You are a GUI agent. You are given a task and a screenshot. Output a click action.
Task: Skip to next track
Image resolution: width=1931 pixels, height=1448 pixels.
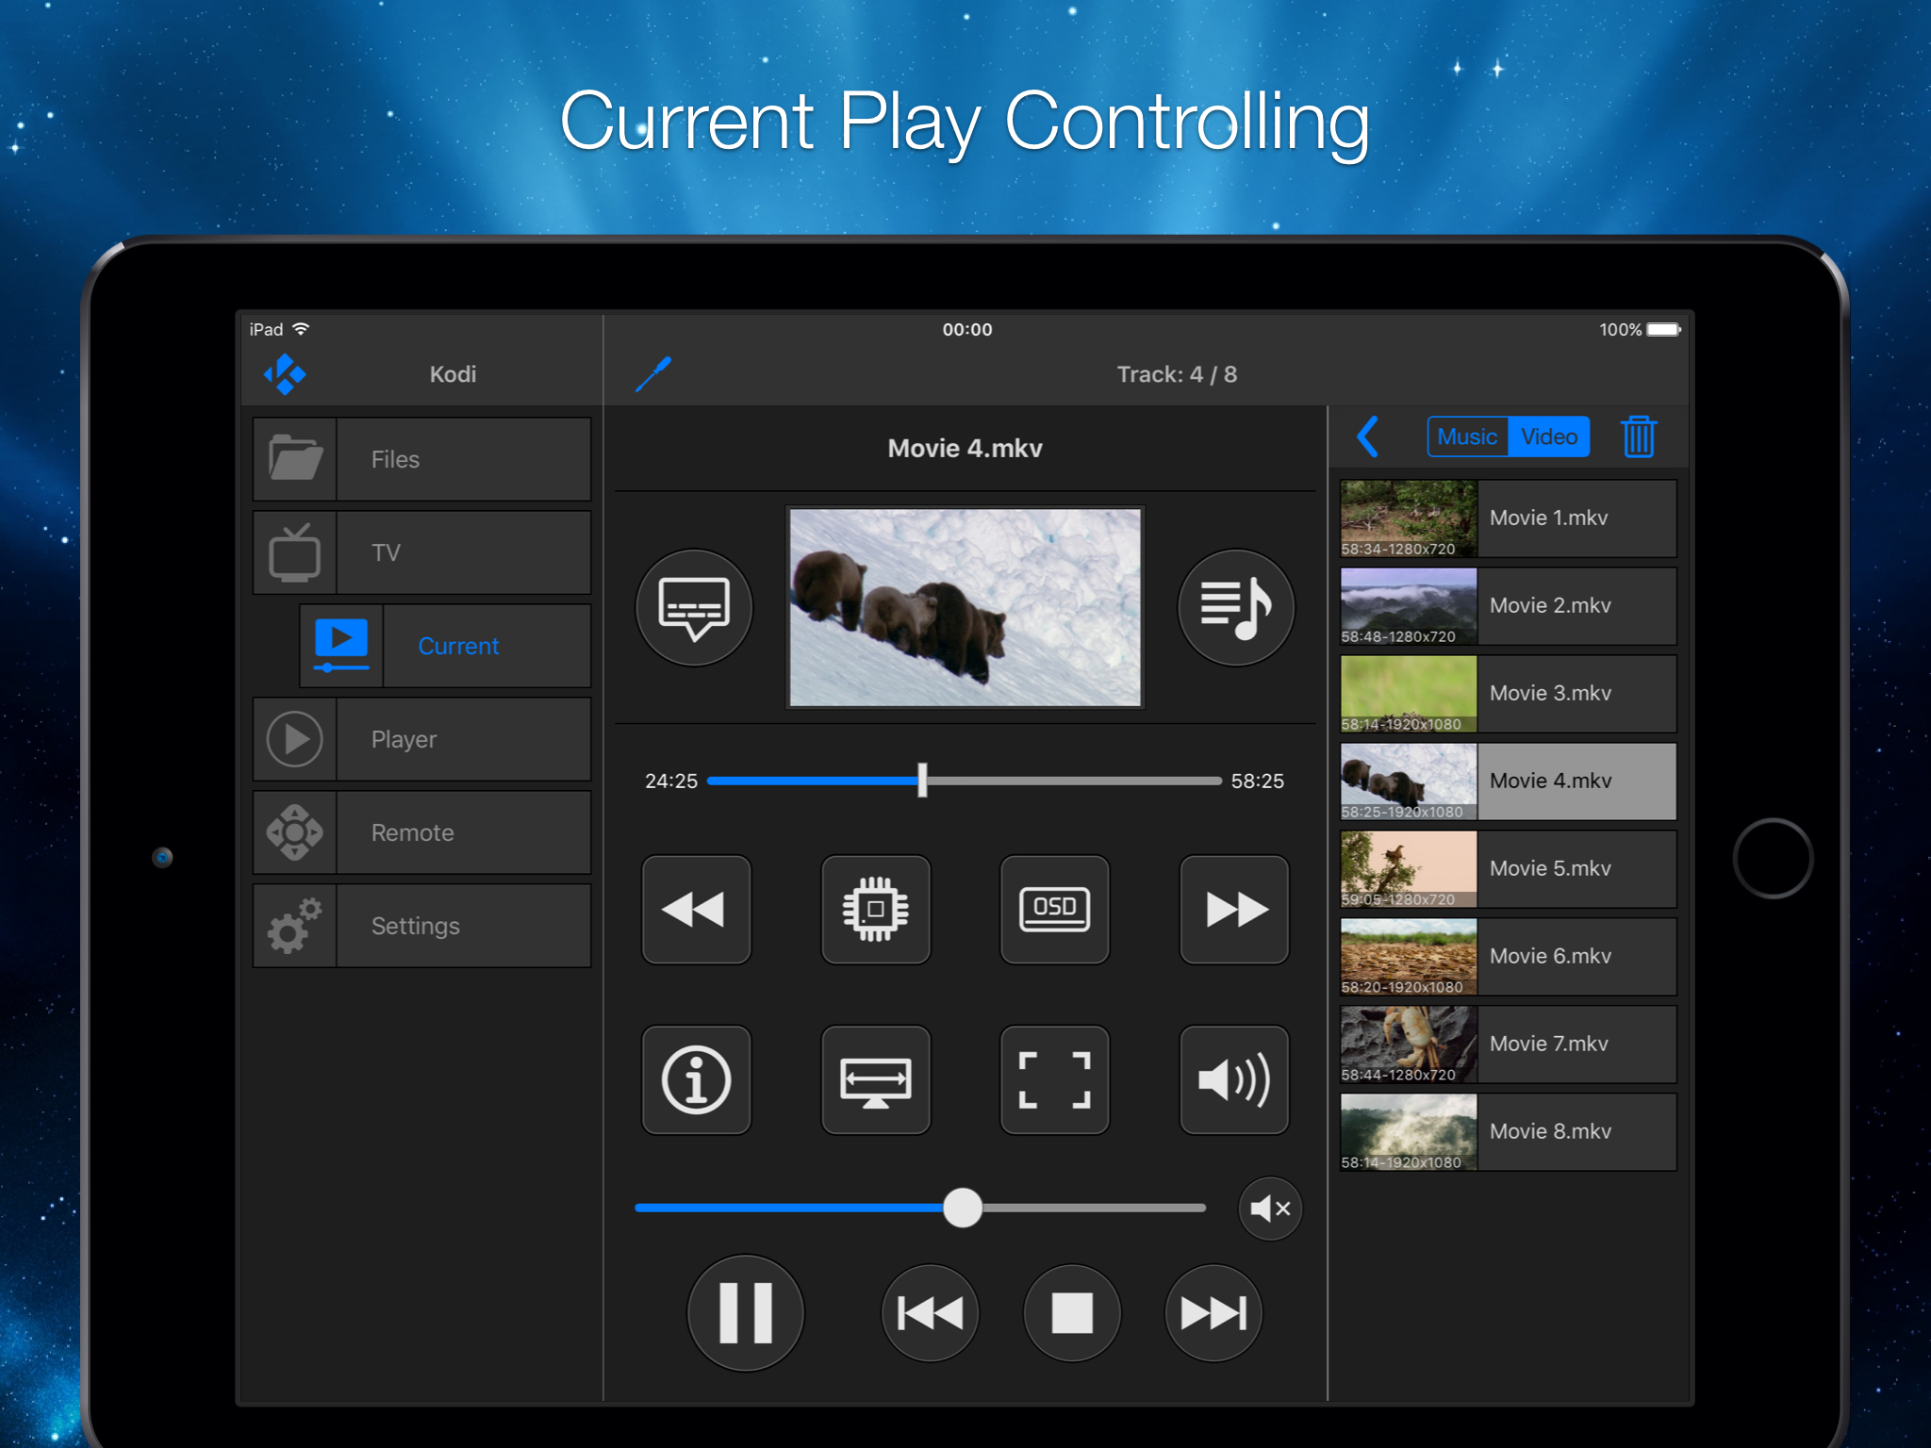1213,1312
